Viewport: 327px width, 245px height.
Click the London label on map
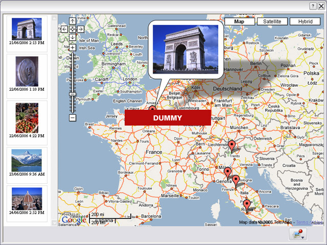[x=130, y=79]
